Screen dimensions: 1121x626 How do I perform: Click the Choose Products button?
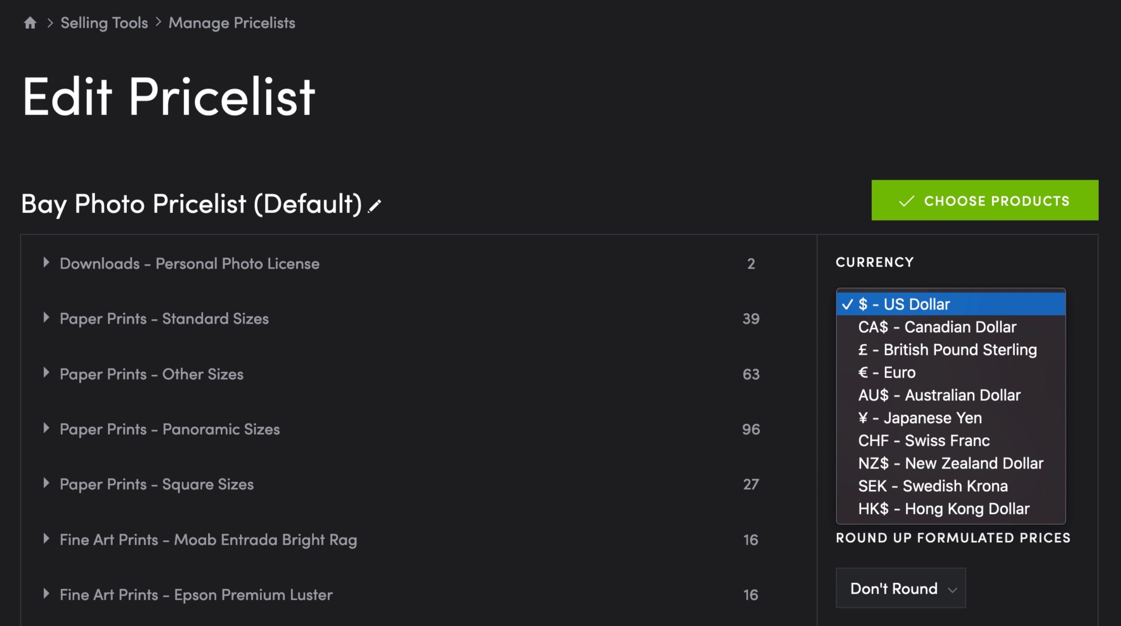click(985, 200)
